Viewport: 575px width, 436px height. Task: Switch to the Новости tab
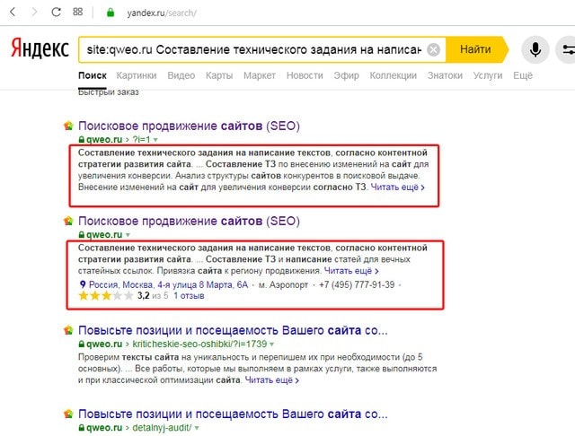pos(305,75)
